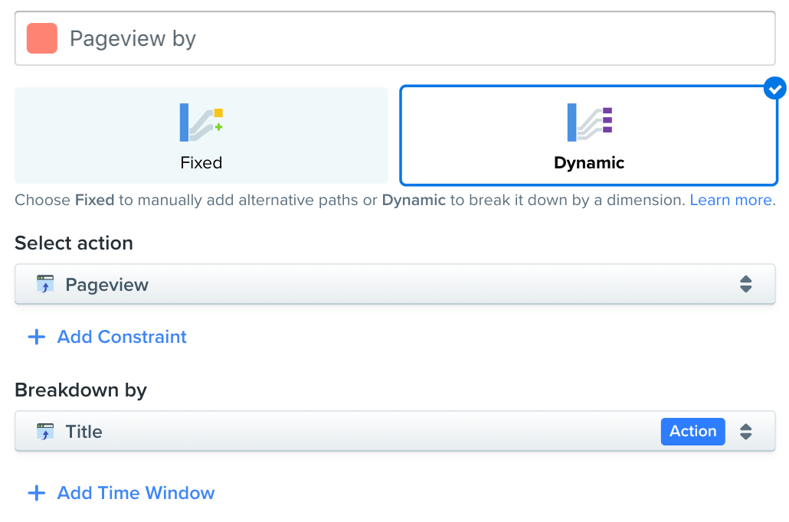Click the Fixed funnel icon with plus sign
This screenshot has height=522, width=789.
pos(201,122)
